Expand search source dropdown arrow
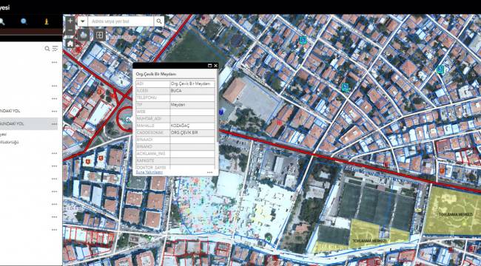Image resolution: width=481 pixels, height=266 pixels. [83, 21]
